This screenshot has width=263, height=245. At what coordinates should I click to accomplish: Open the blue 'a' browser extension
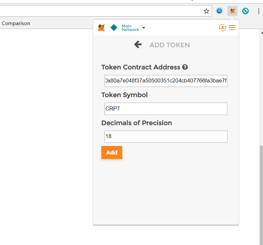(219, 11)
